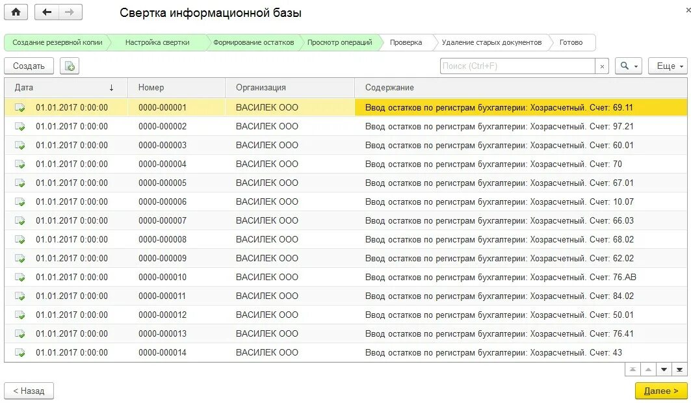Click the Создать button
This screenshot has height=403, width=691.
coord(29,66)
